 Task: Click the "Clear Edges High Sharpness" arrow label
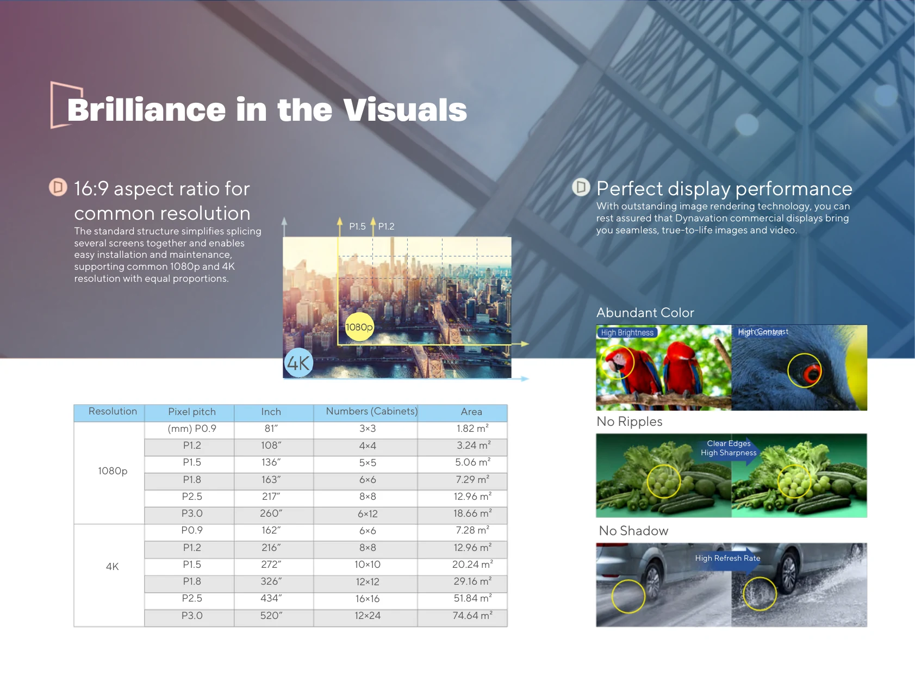tap(729, 448)
